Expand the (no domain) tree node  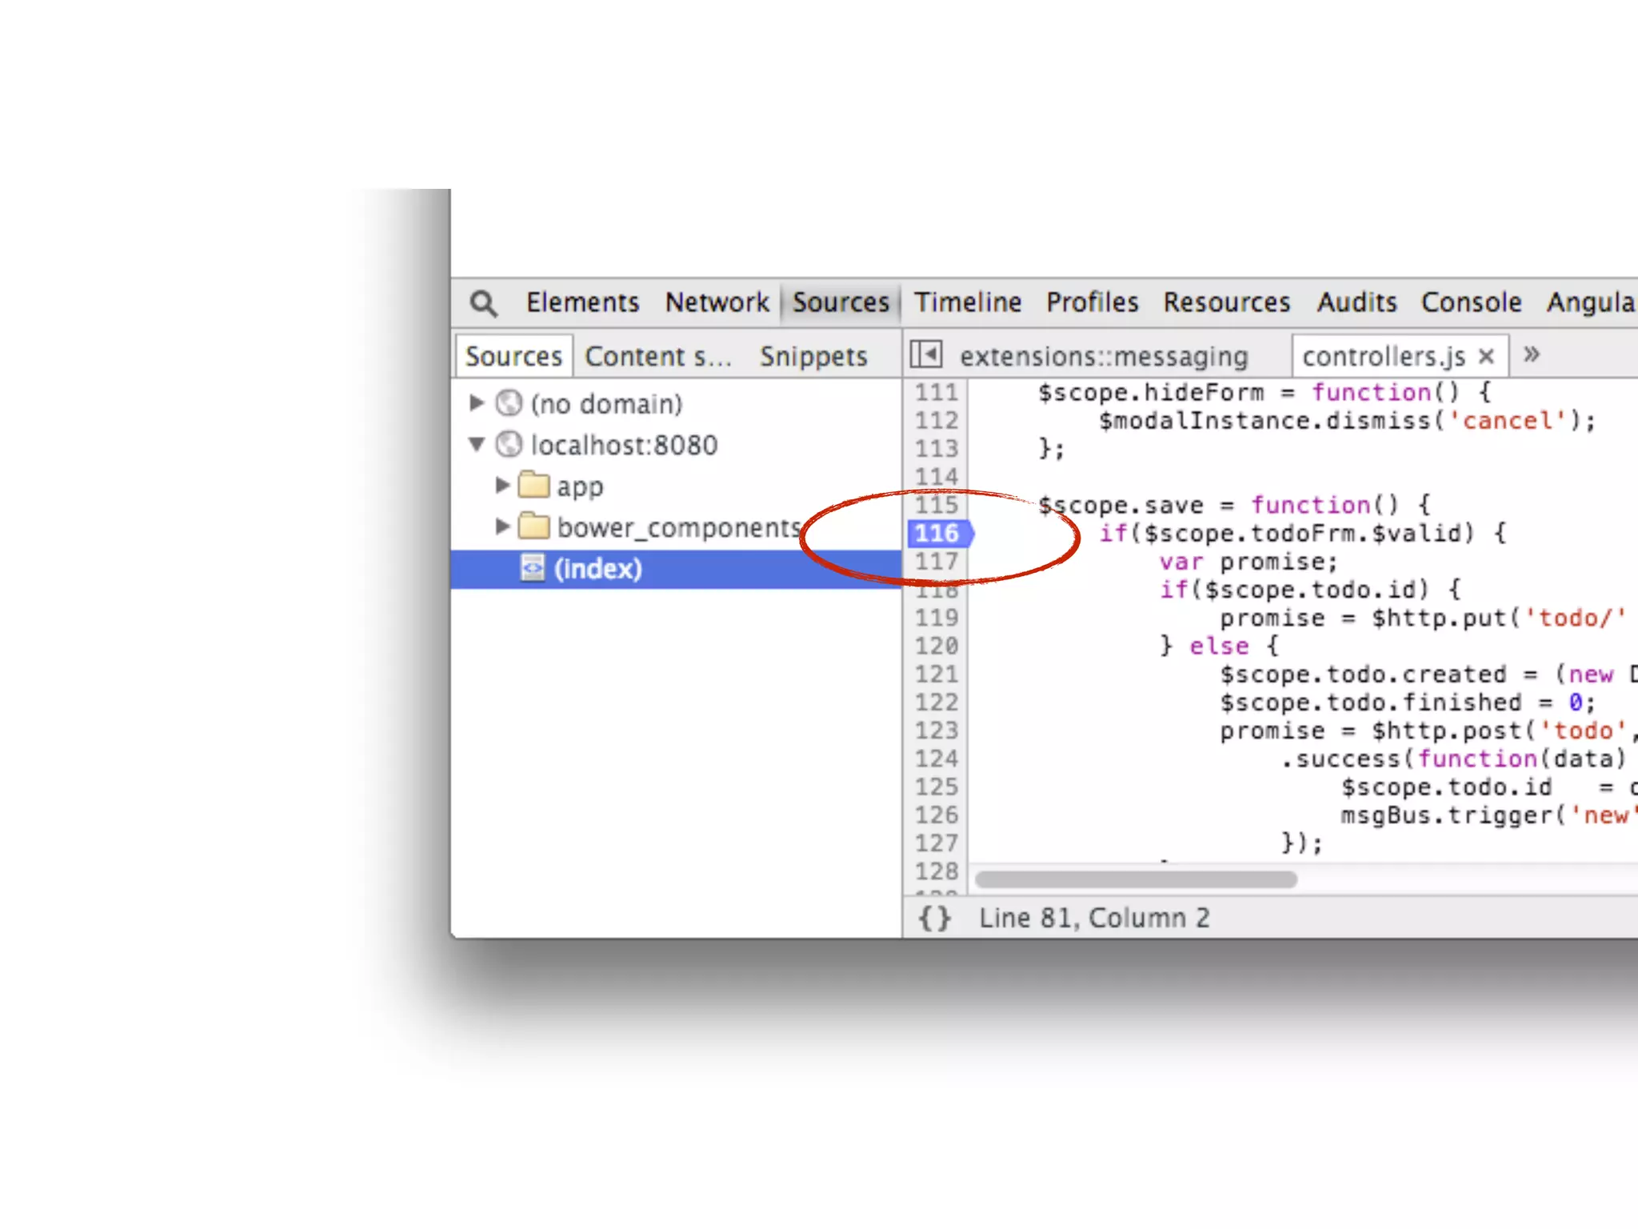477,402
